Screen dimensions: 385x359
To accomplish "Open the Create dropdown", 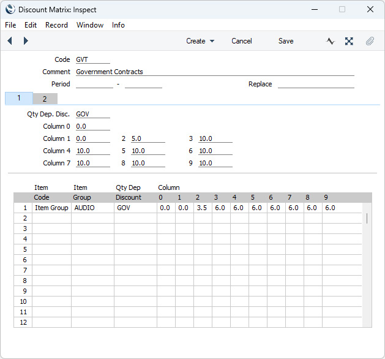I will (x=200, y=41).
